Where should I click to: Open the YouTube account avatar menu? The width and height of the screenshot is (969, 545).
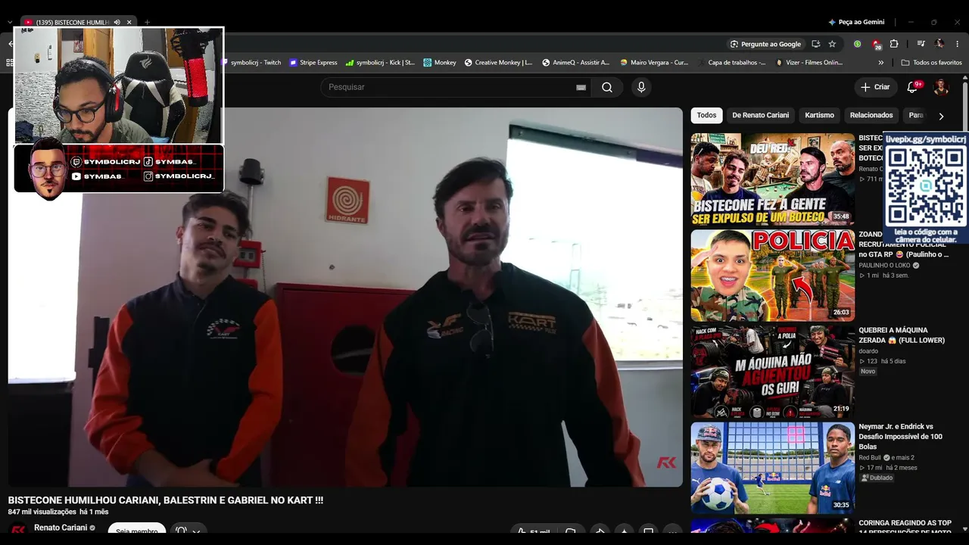coord(941,87)
